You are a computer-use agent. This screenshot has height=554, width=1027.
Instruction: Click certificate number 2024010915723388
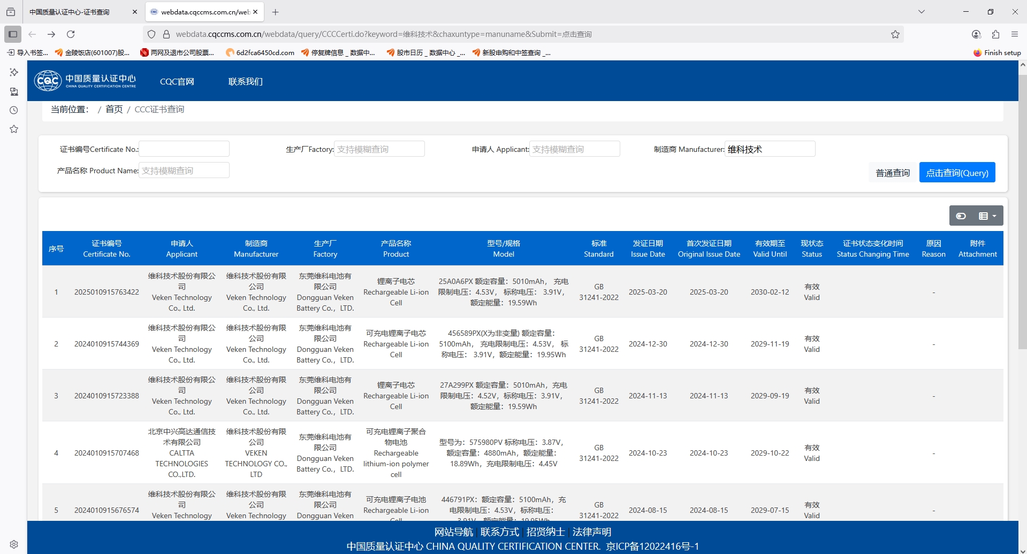click(x=106, y=396)
